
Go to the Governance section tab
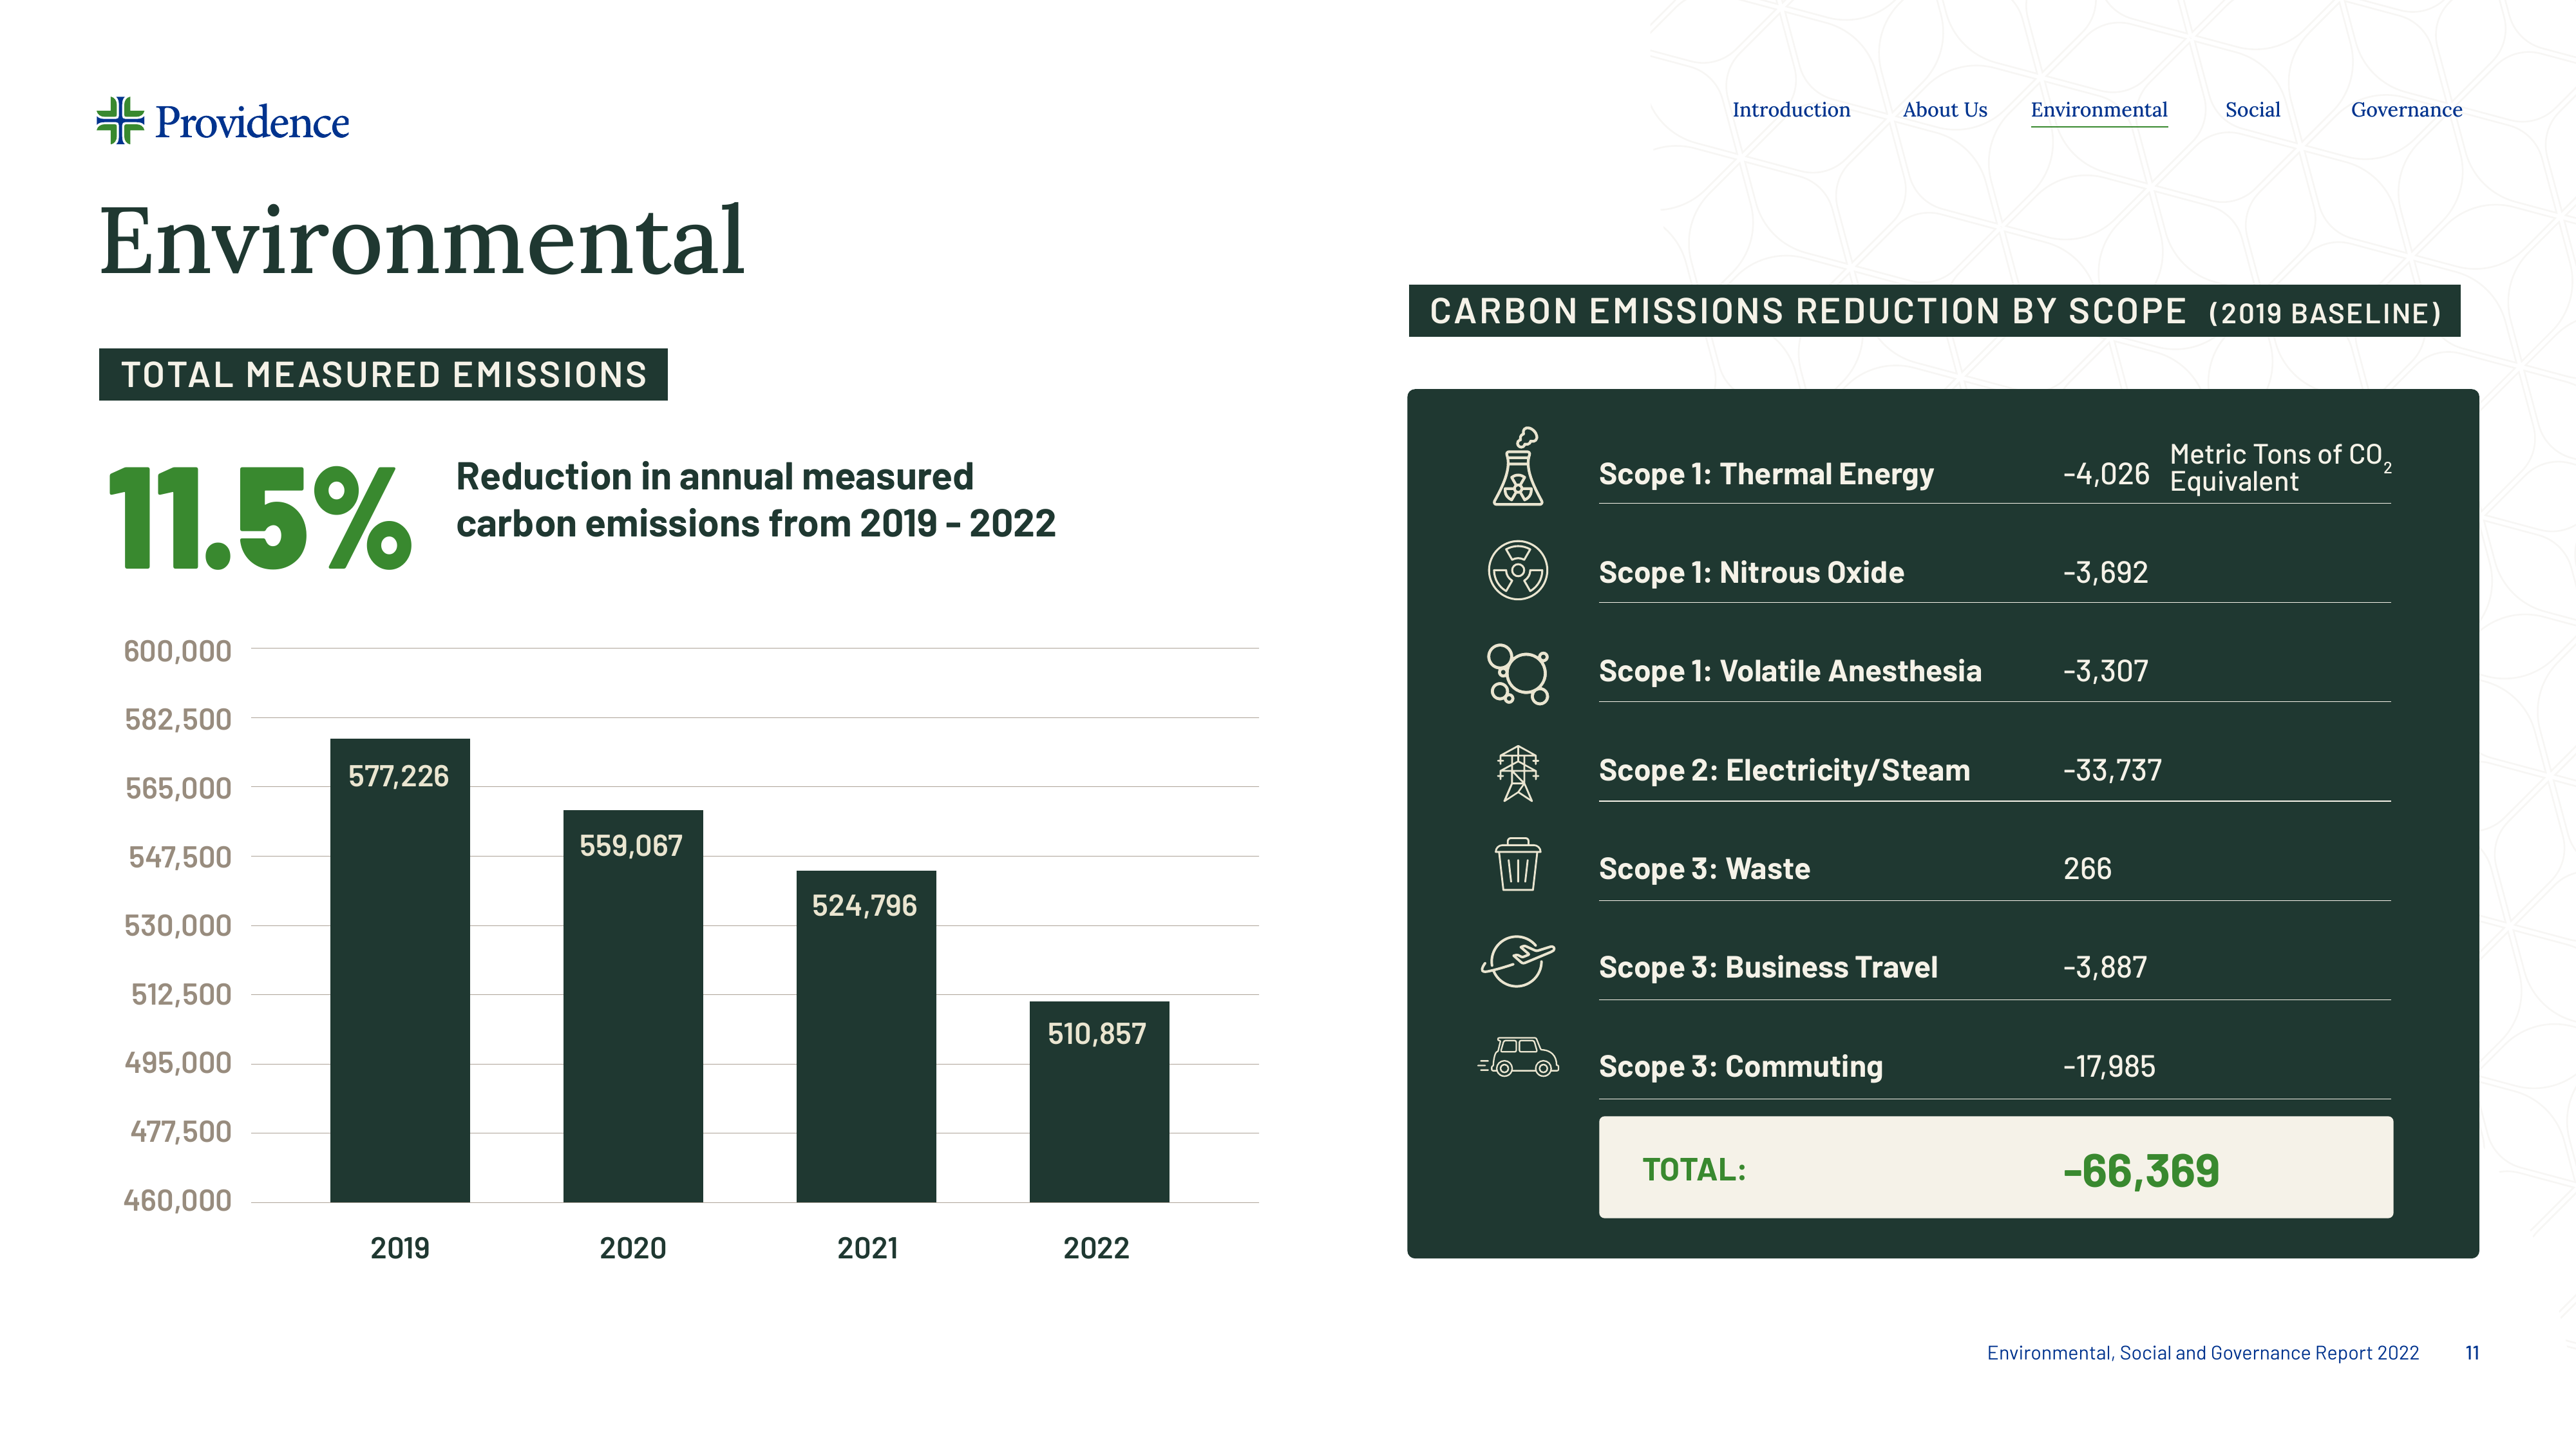[x=2406, y=110]
